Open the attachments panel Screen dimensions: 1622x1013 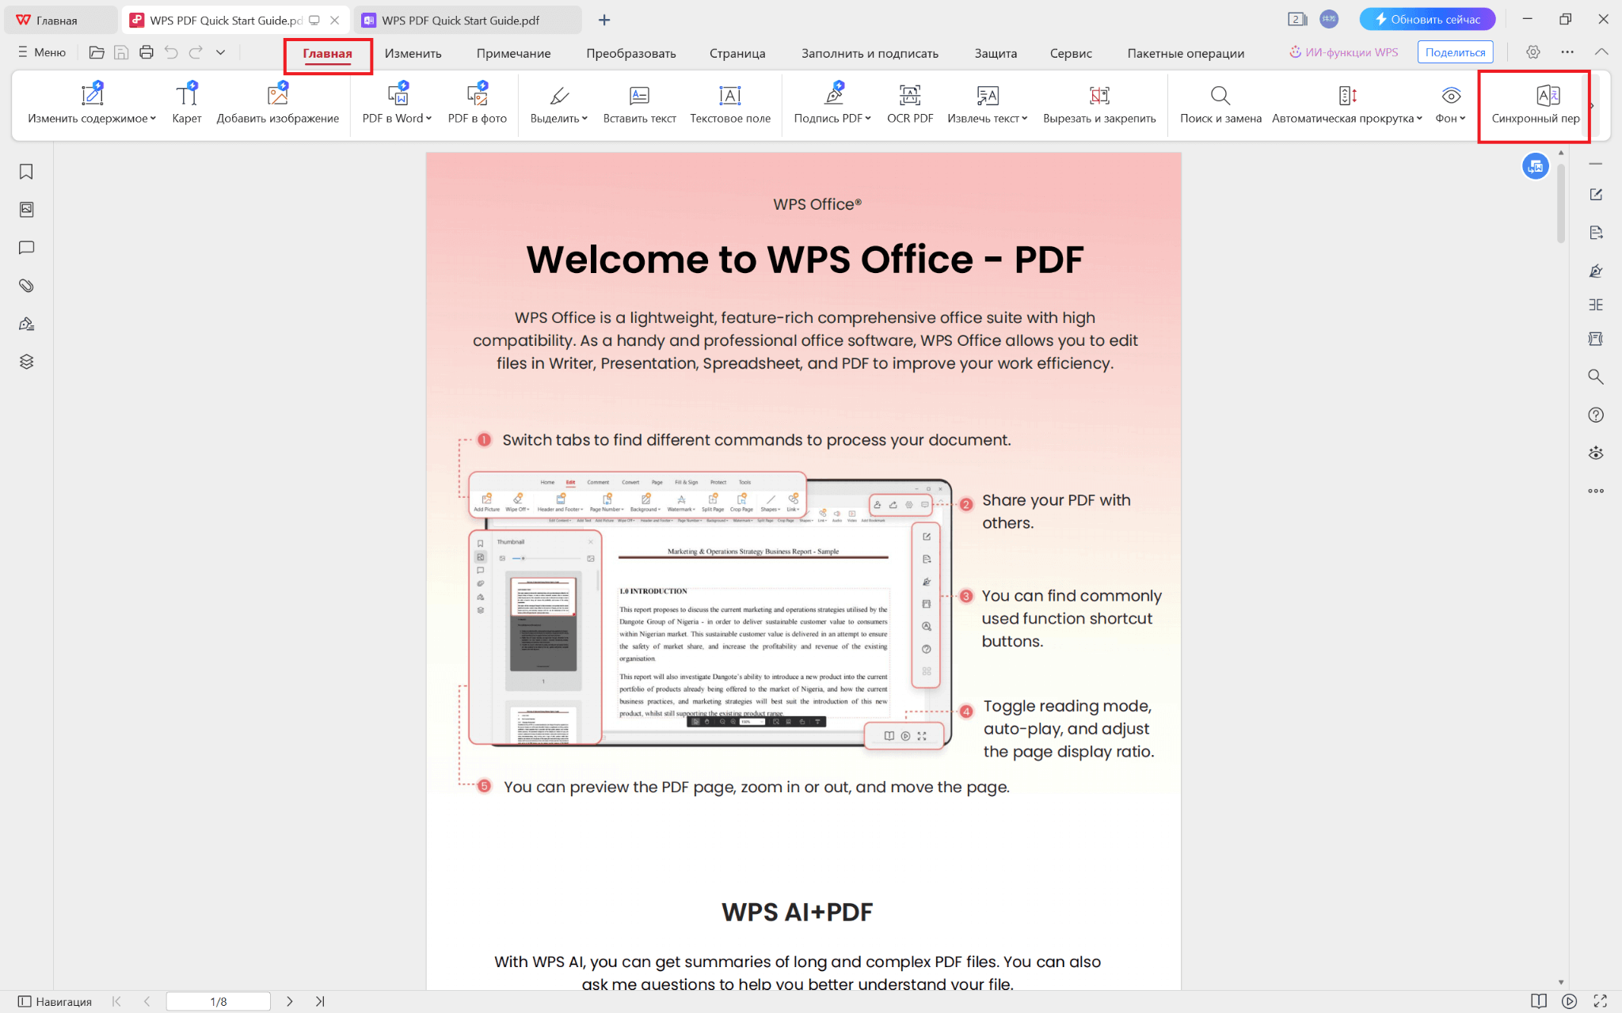pyautogui.click(x=26, y=286)
